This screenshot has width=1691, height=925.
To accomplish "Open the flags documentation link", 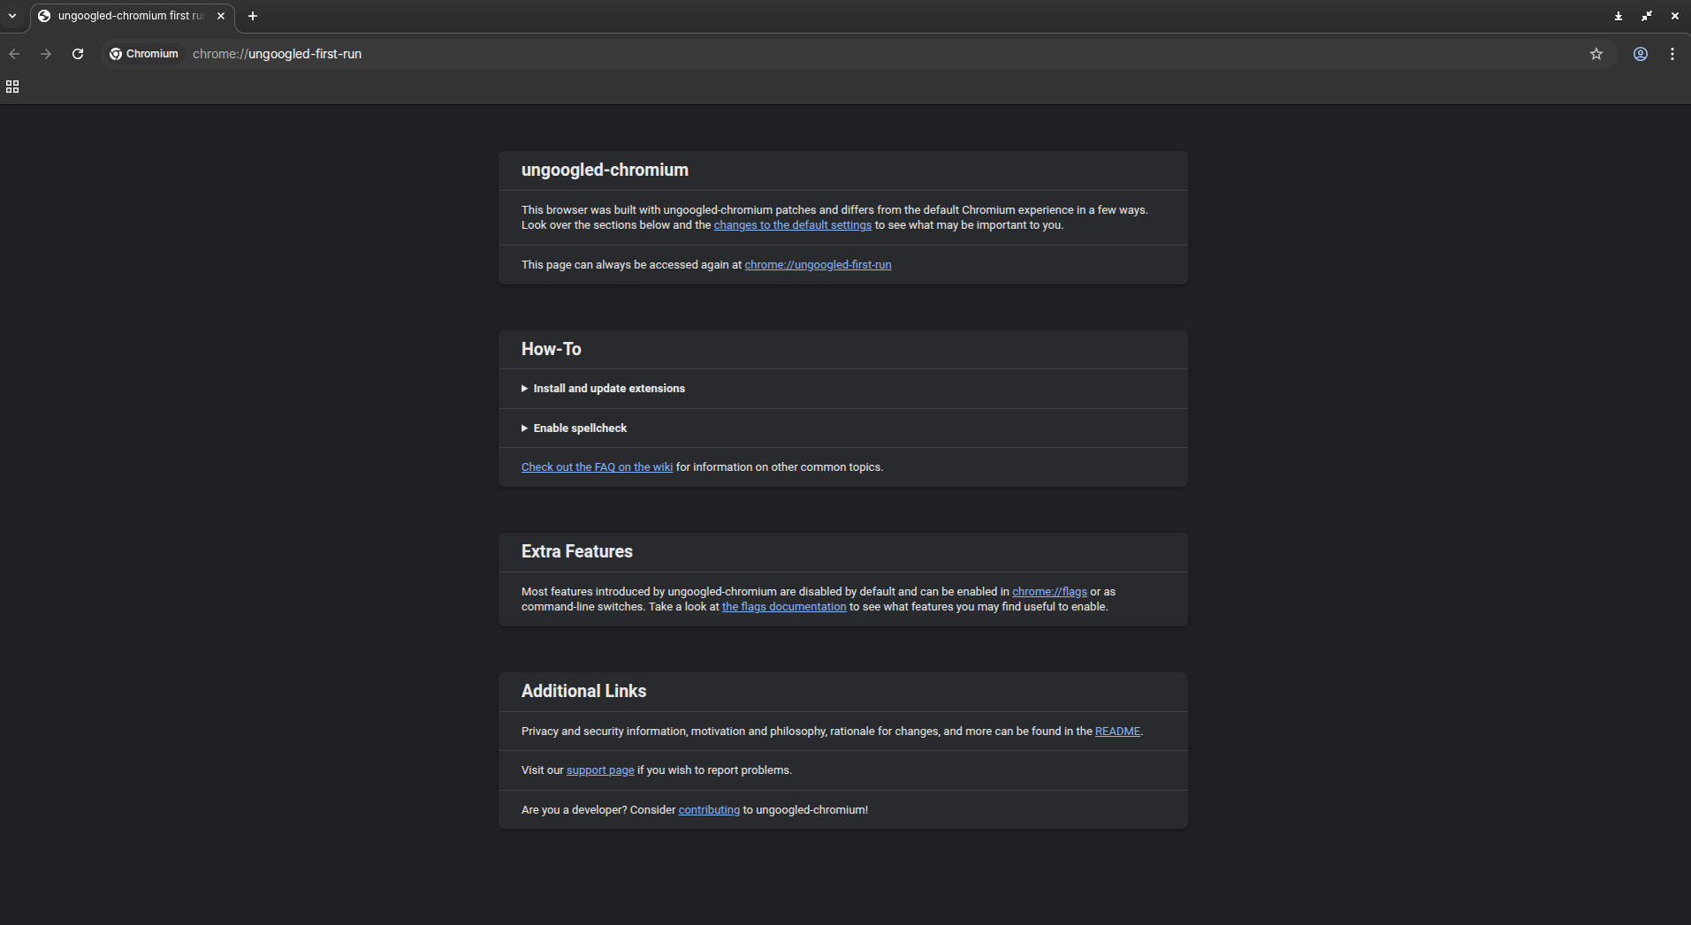I will pos(783,607).
